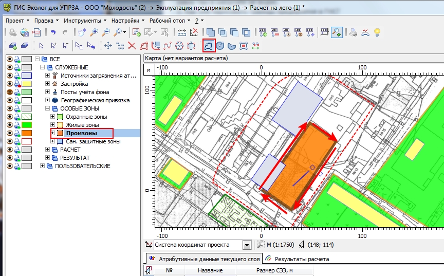Hide the Промзоны layer with eye icon
The image size is (444, 276).
point(9,133)
